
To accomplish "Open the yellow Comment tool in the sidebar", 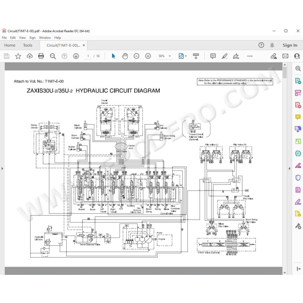I will (298, 117).
